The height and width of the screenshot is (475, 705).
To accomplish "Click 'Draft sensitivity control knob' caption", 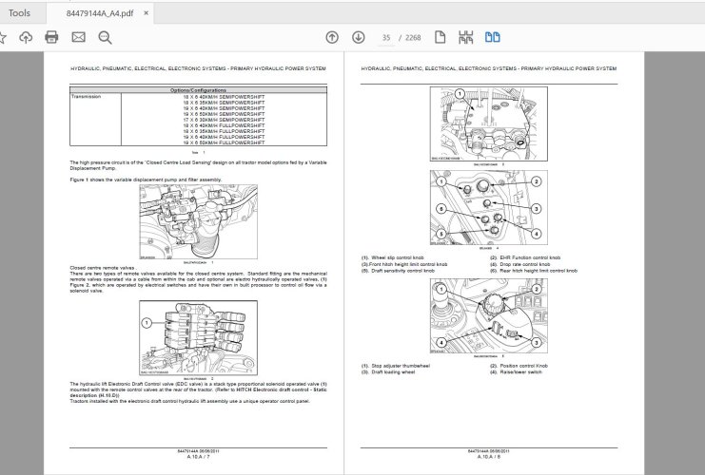I will coord(398,271).
